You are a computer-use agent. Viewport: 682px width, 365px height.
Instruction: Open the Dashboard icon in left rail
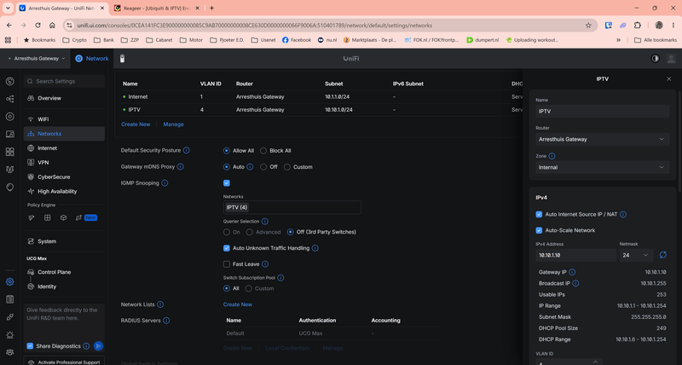(x=9, y=81)
